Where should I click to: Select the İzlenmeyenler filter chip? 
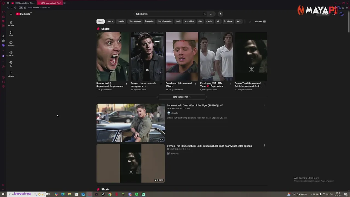(135, 21)
